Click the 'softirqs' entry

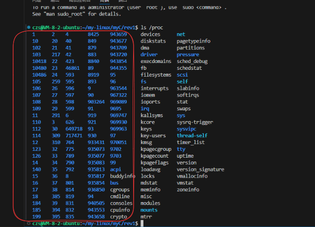click(x=188, y=95)
